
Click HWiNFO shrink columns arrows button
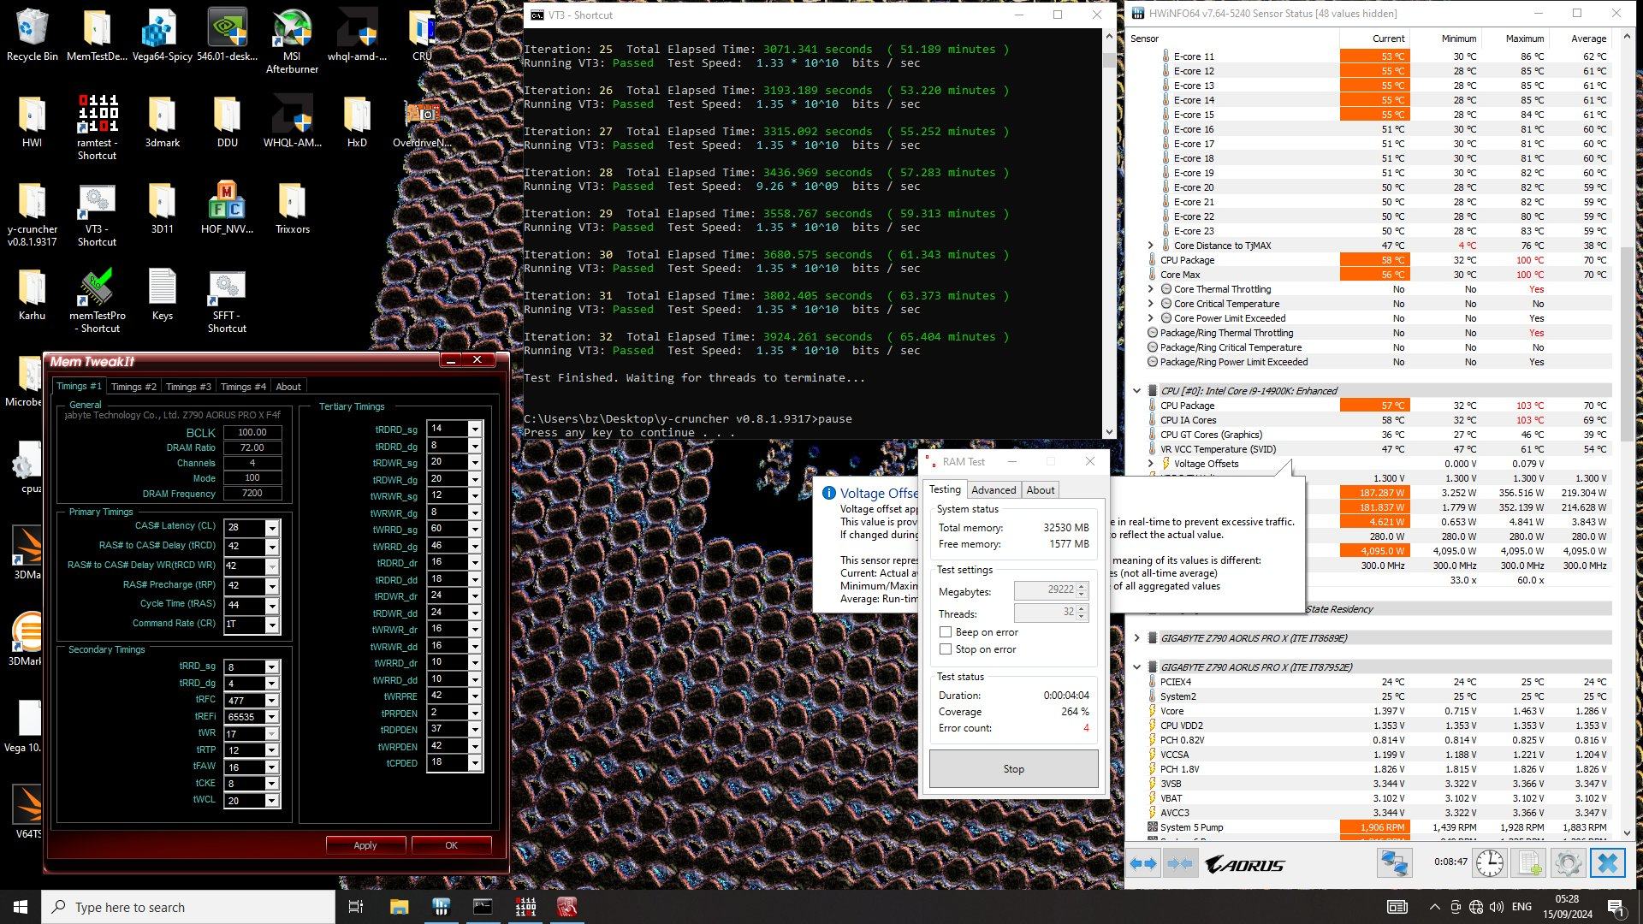(1180, 864)
